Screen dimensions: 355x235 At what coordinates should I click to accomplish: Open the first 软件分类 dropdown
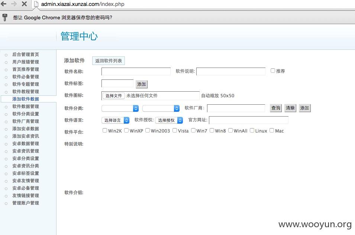(120, 108)
